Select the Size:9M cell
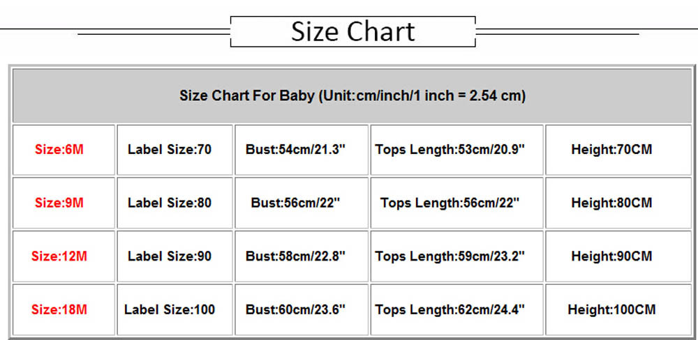Image resolution: width=698 pixels, height=340 pixels. tap(59, 203)
